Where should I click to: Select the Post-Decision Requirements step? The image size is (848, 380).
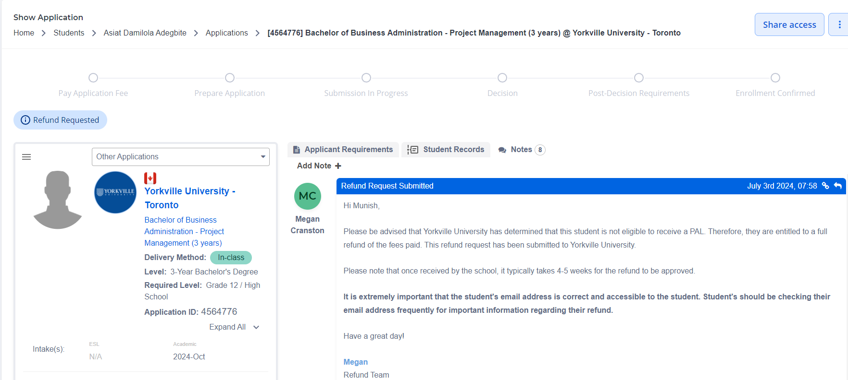(x=639, y=84)
